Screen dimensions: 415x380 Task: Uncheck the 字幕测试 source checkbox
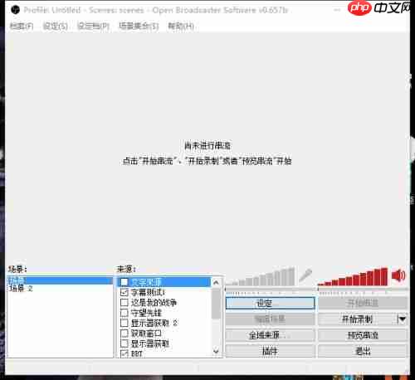point(124,292)
